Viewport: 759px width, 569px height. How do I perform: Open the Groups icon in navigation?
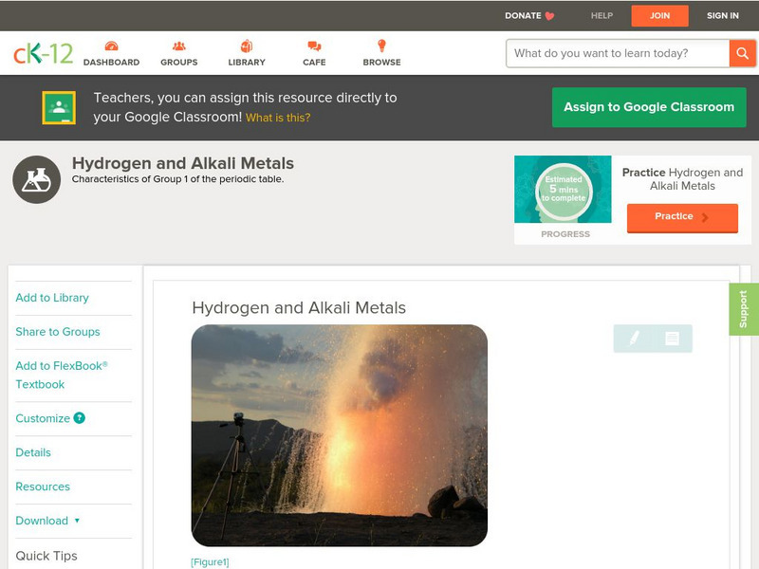178,46
